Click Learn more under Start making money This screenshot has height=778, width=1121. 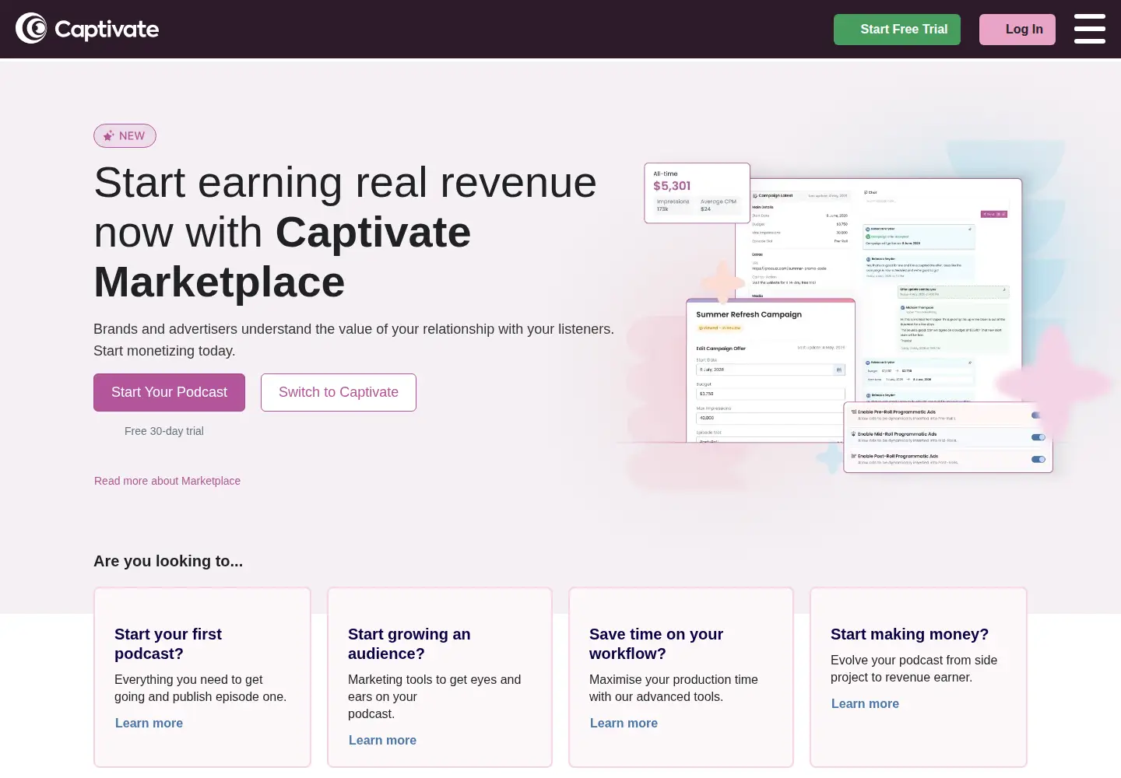point(865,703)
